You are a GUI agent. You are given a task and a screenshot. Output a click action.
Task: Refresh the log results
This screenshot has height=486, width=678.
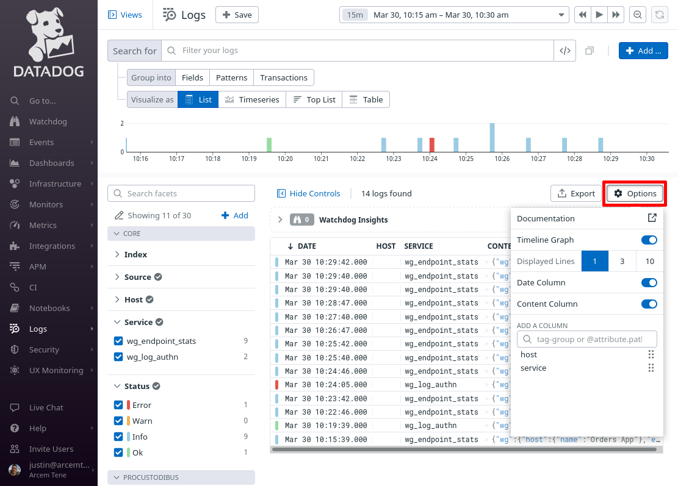660,15
